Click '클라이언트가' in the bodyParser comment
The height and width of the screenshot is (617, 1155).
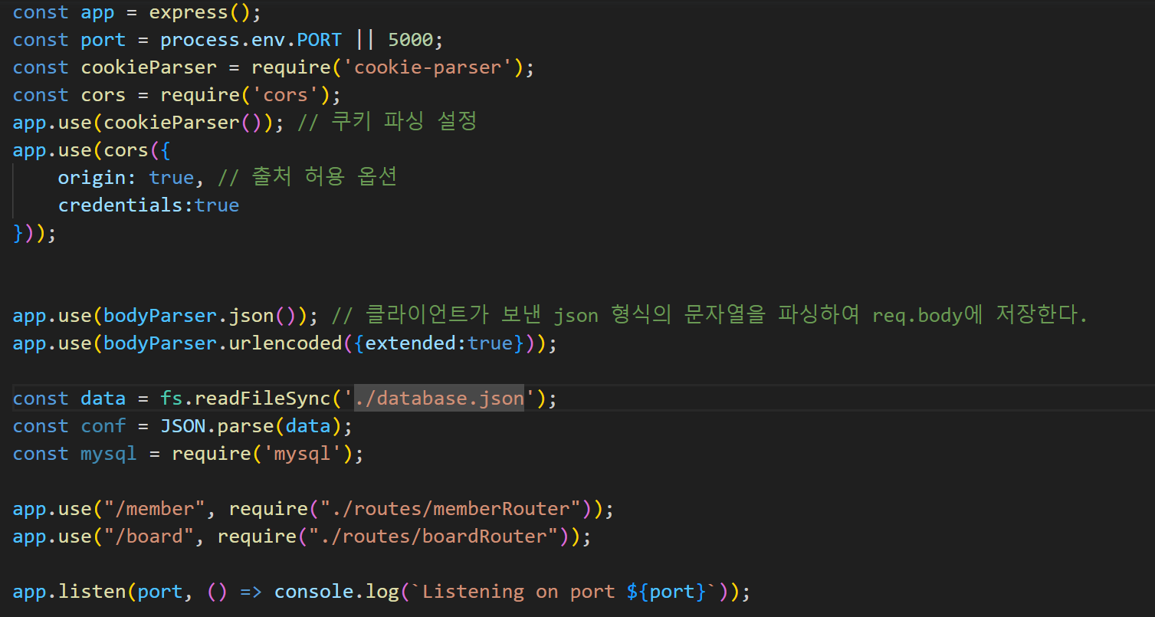point(425,316)
